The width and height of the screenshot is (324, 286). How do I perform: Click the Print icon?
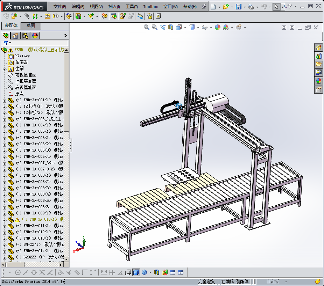(251, 7)
